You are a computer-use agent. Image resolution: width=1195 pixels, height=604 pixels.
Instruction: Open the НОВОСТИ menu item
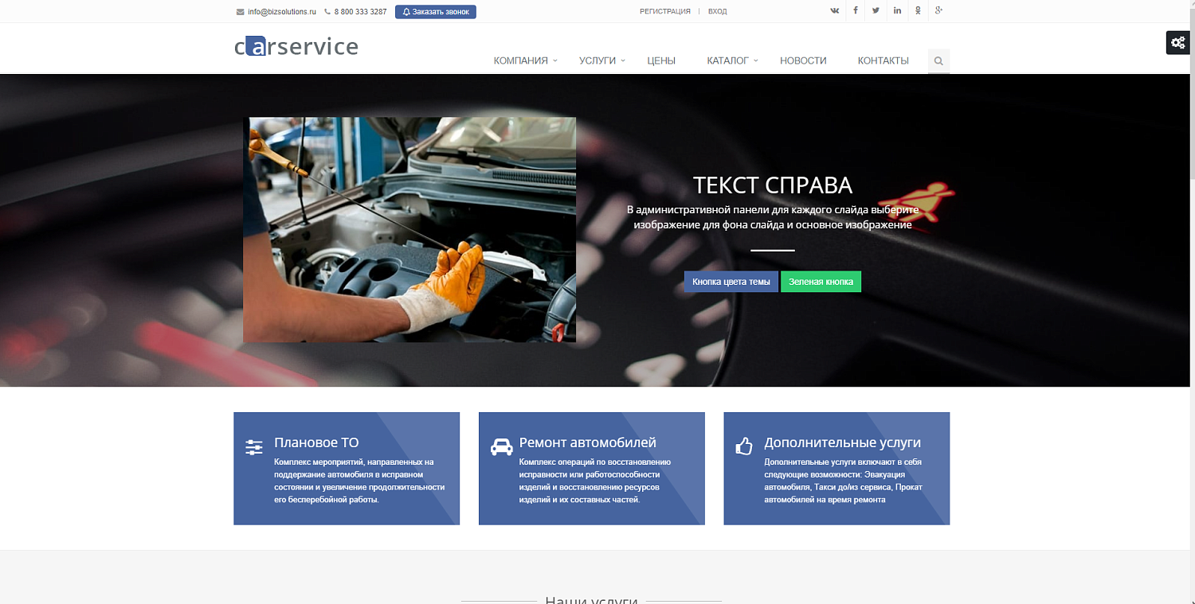point(802,60)
